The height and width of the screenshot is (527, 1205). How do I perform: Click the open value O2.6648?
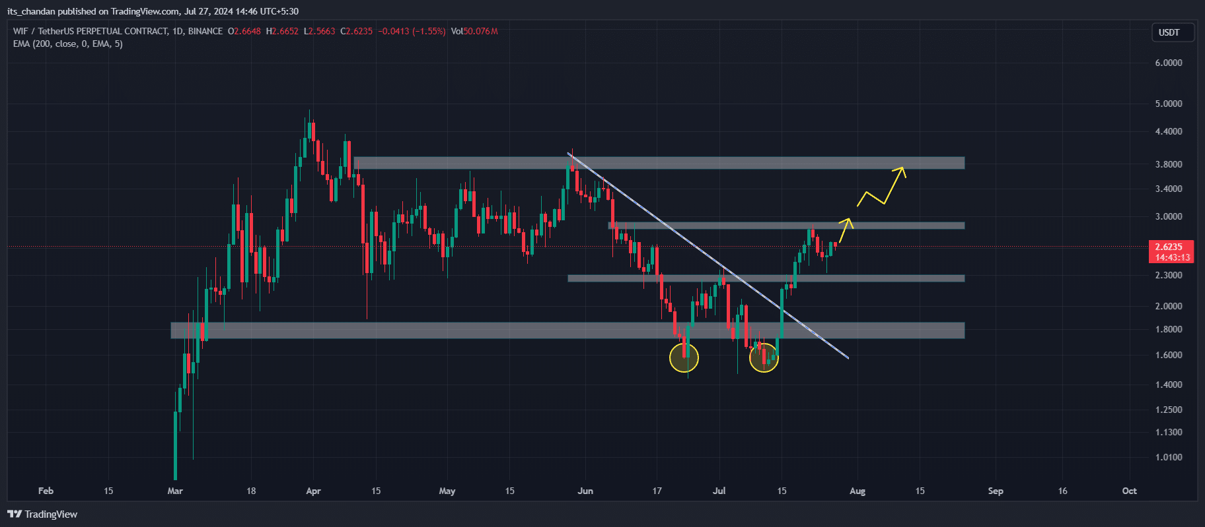pos(244,31)
